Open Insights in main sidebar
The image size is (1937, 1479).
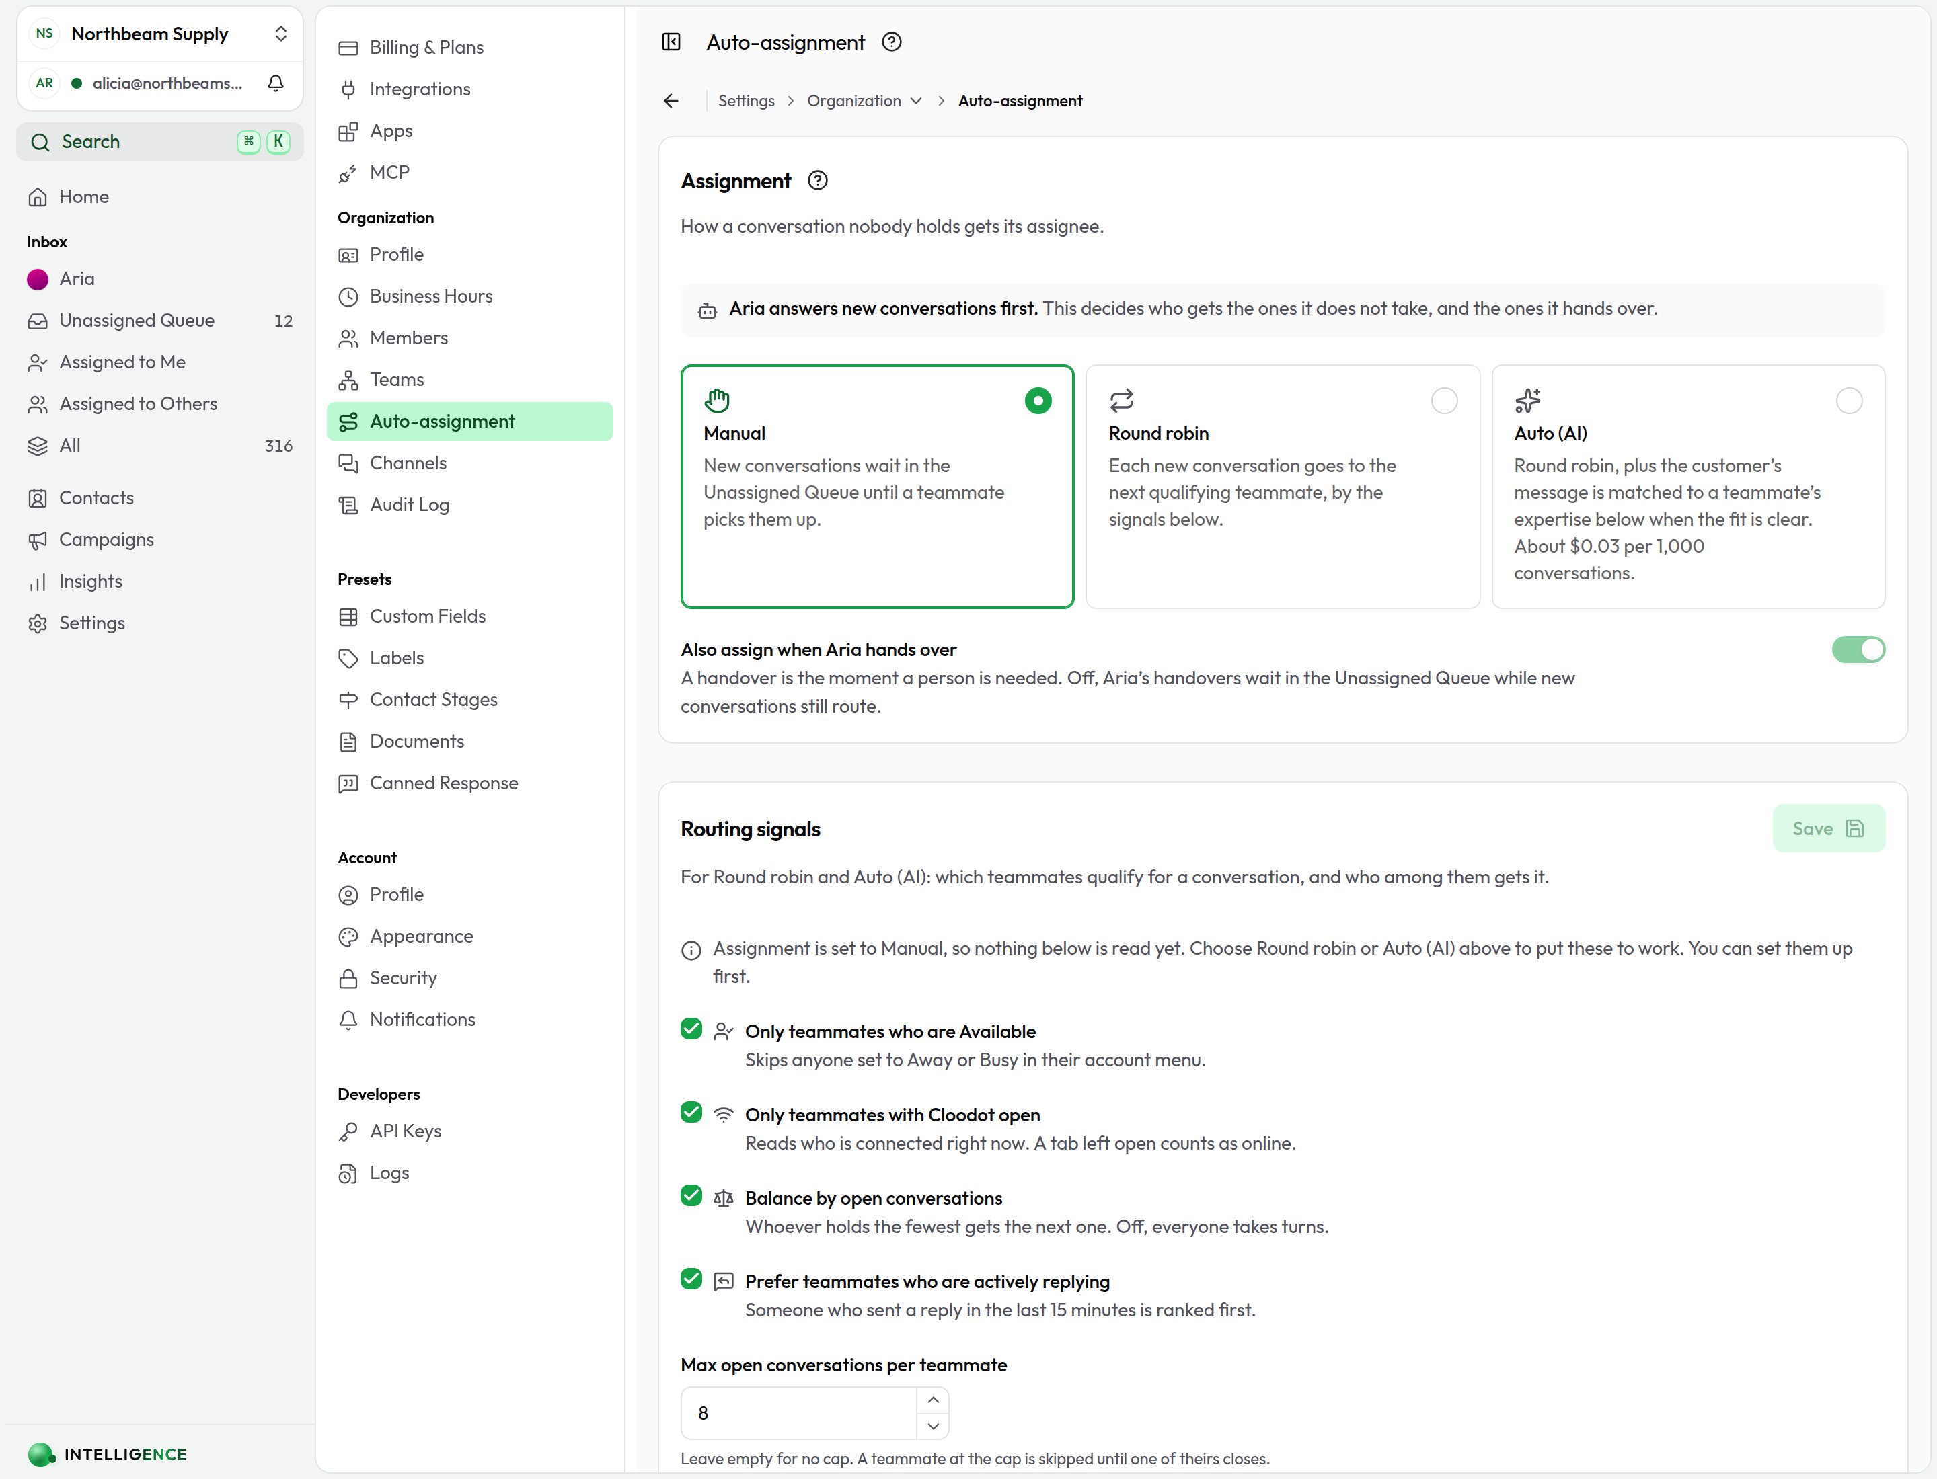coord(159,581)
